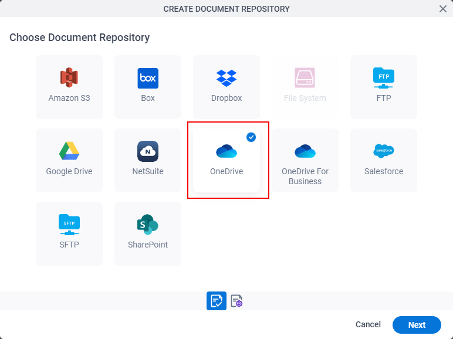This screenshot has height=339, width=453.
Task: Pick the SFTP folder icon
Action: click(69, 225)
